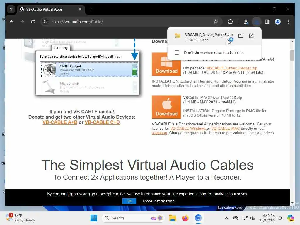The height and width of the screenshot is (225, 300).
Task: Enable Don't show when downloads finish
Action: 177,52
